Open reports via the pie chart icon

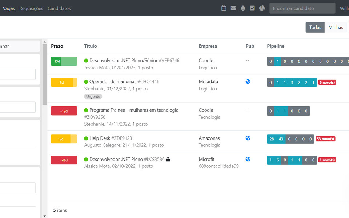(262, 8)
